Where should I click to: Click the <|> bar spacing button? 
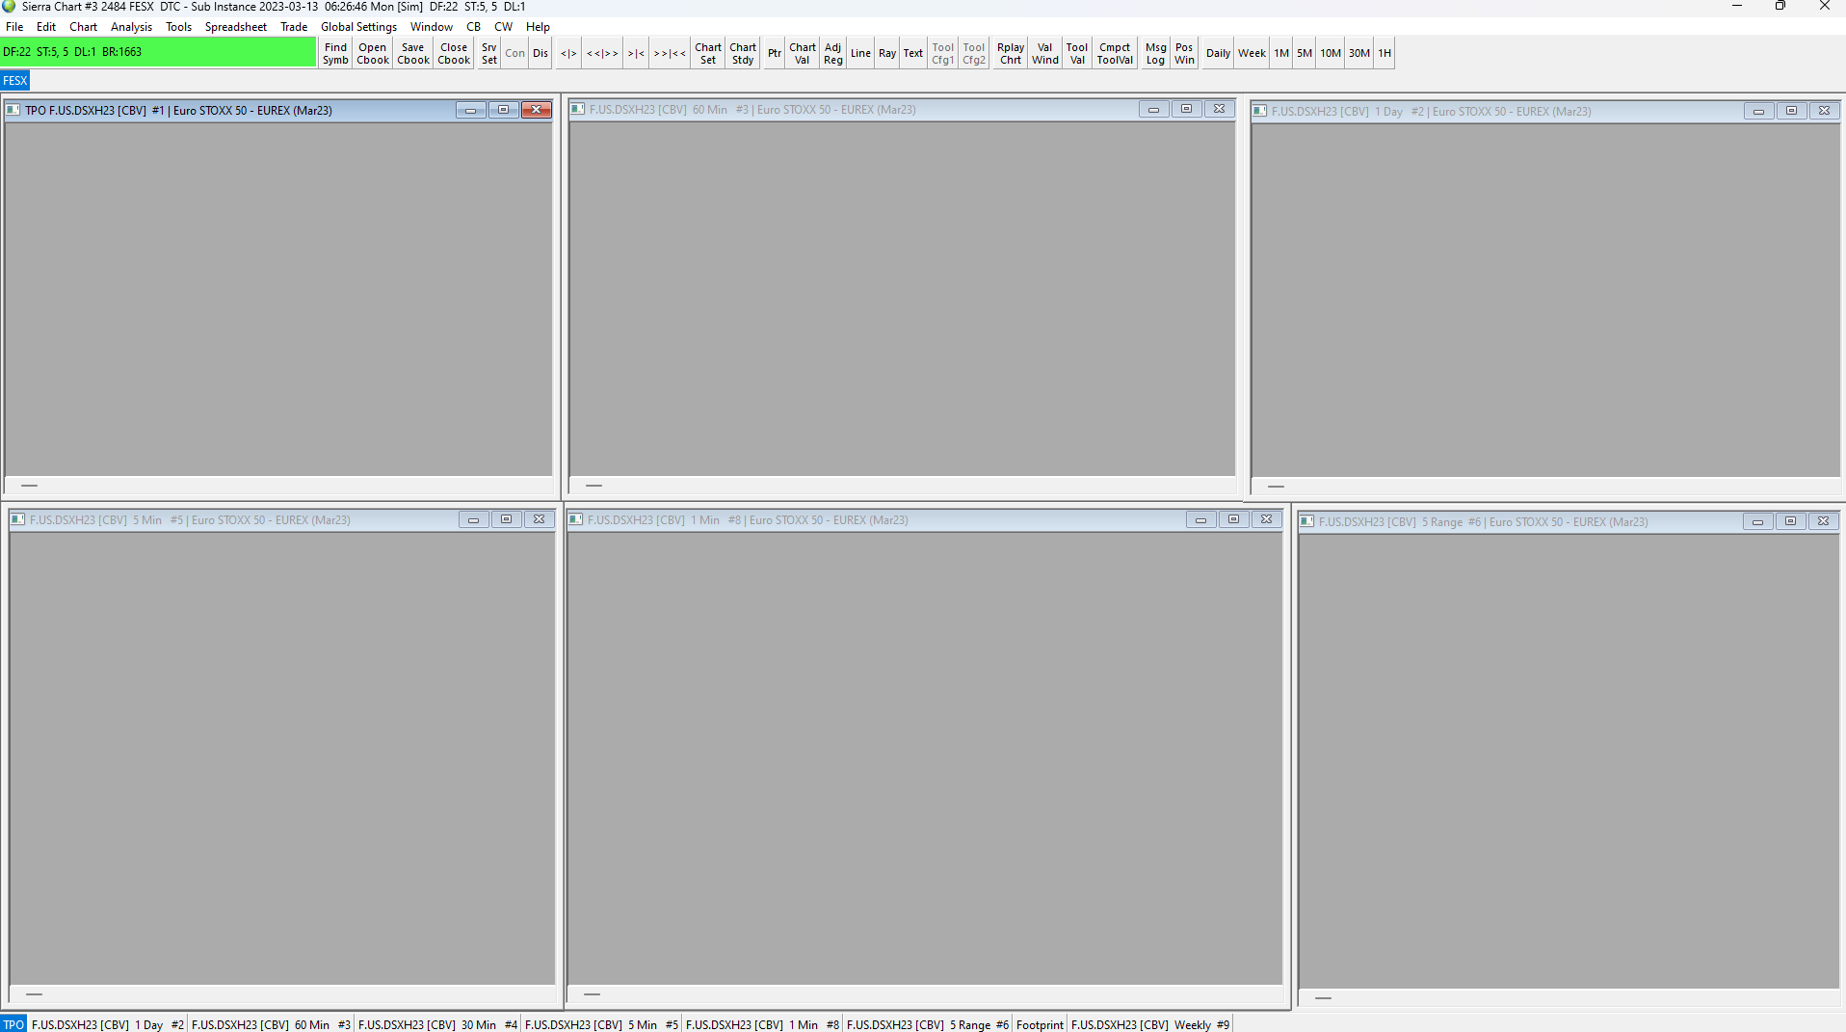coord(568,53)
